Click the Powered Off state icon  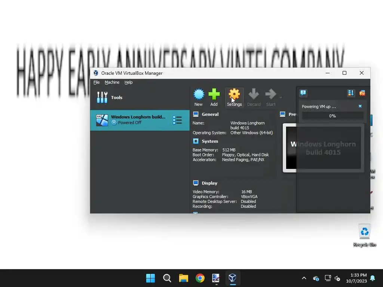coord(114,123)
